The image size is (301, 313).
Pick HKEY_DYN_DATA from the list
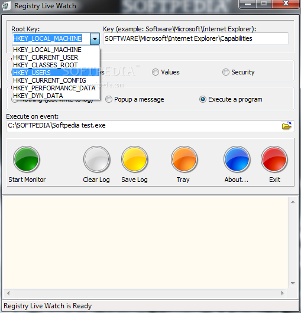(56, 96)
